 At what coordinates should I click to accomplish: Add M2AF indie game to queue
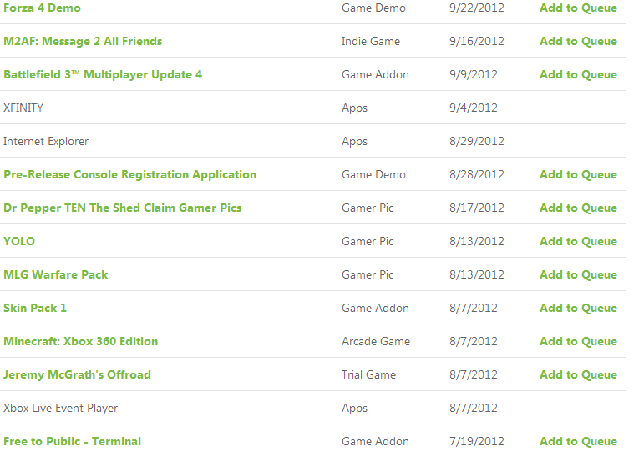578,41
